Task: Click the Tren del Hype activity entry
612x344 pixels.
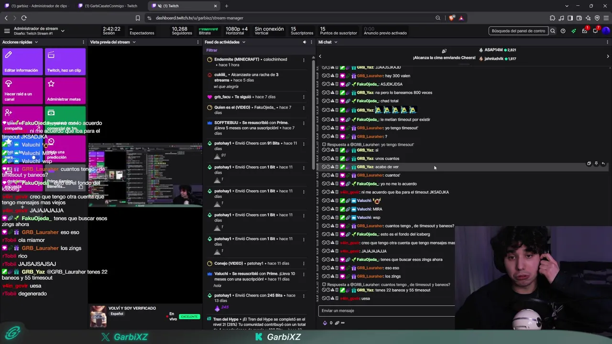Action: tap(259, 324)
